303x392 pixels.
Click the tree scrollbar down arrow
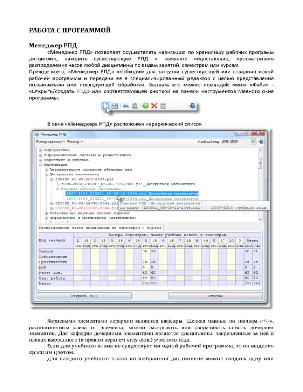pyautogui.click(x=260, y=219)
